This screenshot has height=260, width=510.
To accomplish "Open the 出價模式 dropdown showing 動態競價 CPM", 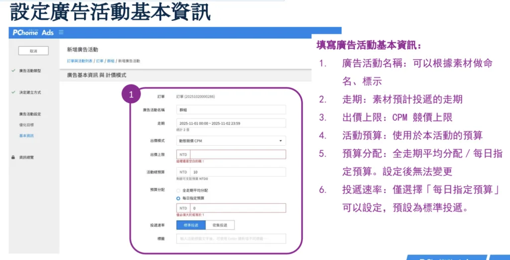I will 231,141.
